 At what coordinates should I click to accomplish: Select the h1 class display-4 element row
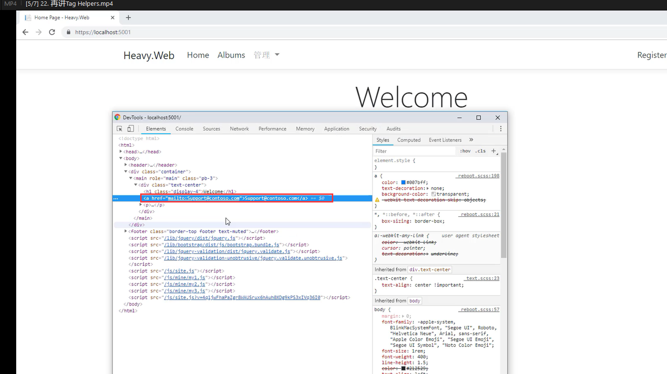coord(242,192)
